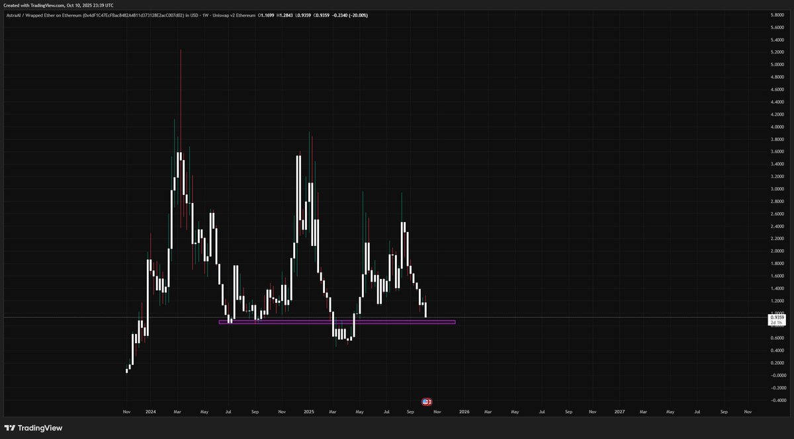Click the 5.4000 price axis label
The height and width of the screenshot is (439, 794).
pyautogui.click(x=777, y=40)
